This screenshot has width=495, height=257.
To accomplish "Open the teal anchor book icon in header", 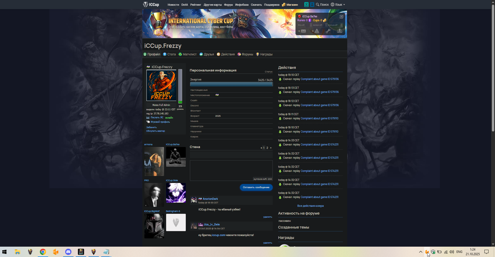I will pyautogui.click(x=306, y=4).
